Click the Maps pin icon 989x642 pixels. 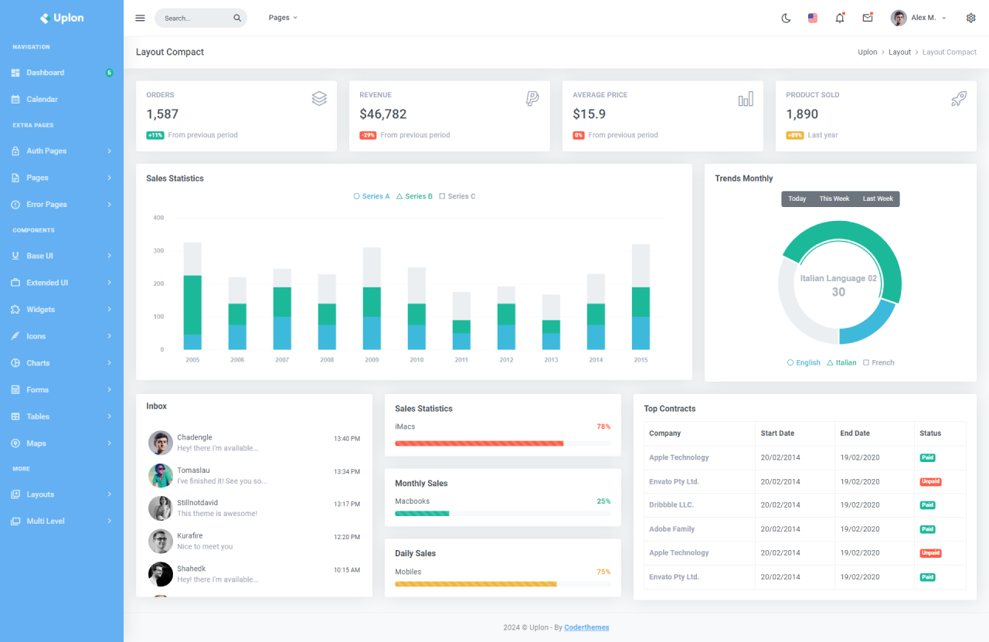(x=15, y=443)
